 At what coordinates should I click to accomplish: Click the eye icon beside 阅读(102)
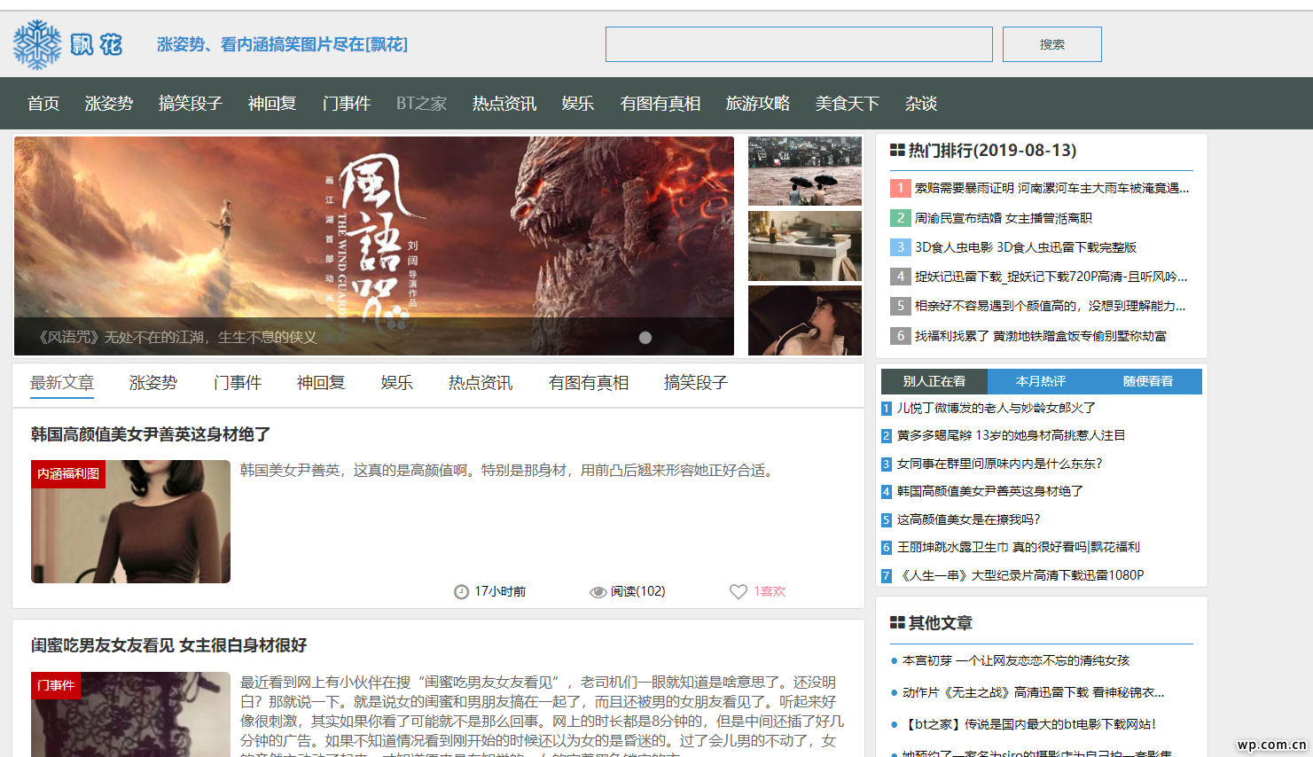click(x=598, y=592)
